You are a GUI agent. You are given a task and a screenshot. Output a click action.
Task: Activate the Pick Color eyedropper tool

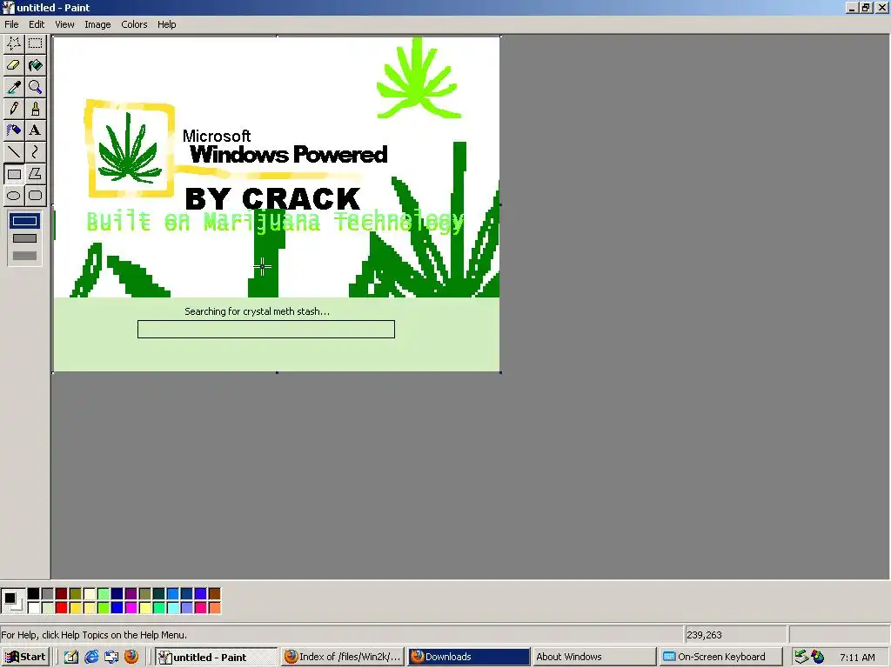[x=14, y=87]
